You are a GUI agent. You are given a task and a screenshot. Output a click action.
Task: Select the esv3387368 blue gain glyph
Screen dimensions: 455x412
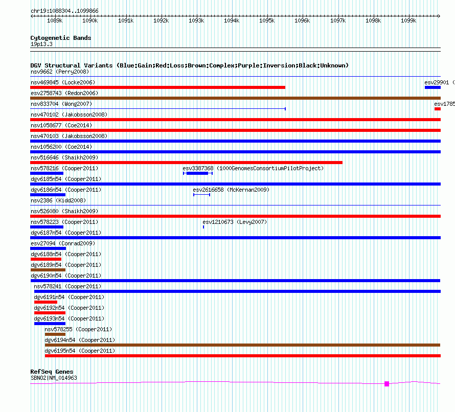[x=198, y=173]
